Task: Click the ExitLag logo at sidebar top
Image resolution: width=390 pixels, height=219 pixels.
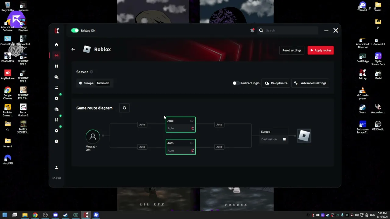Action: pos(57,31)
